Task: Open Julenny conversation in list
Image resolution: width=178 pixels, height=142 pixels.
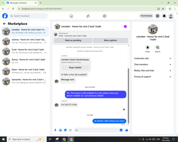Action: click(x=25, y=42)
